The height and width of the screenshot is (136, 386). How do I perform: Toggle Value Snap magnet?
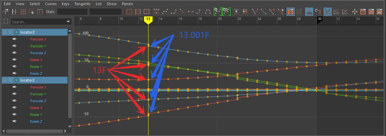tap(318, 11)
